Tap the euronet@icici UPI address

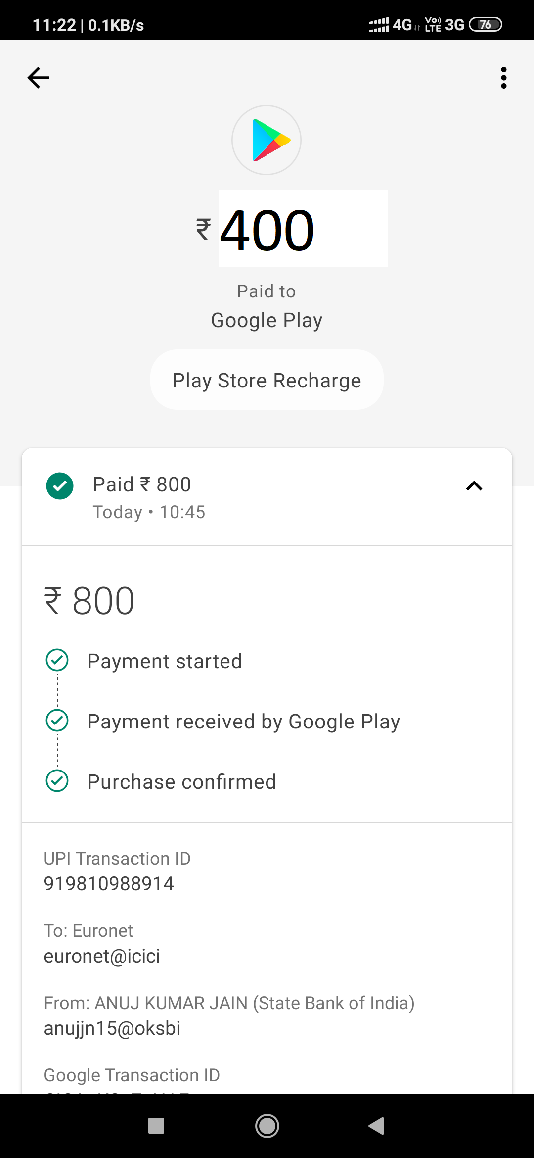pyautogui.click(x=102, y=956)
